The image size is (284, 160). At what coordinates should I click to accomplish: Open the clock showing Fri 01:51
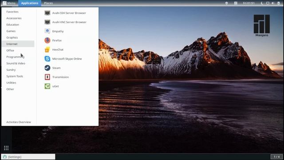248,3
